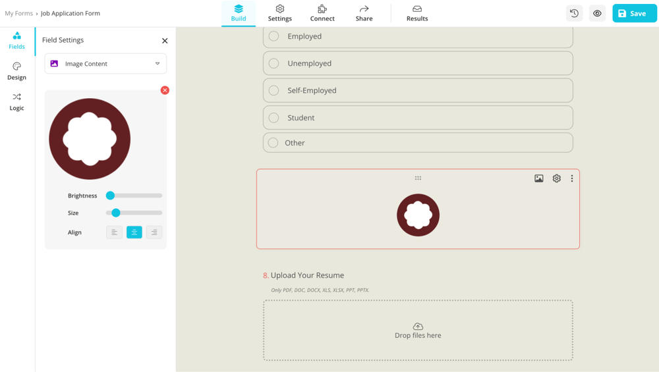View the Results tab

[x=417, y=13]
